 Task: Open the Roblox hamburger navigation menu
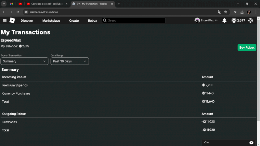click(x=5, y=20)
